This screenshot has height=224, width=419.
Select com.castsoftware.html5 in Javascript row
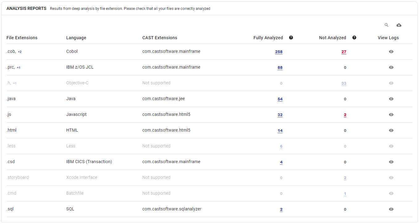[x=166, y=114]
